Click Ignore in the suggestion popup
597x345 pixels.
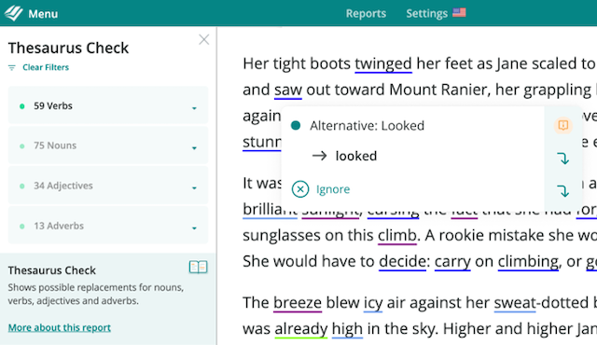[333, 189]
